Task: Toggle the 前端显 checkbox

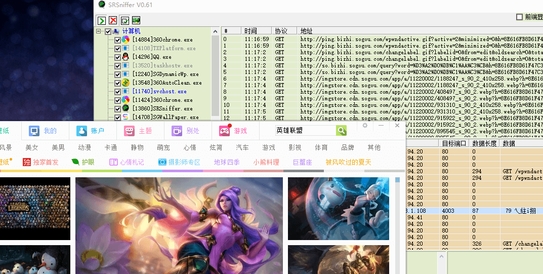Action: click(x=519, y=17)
